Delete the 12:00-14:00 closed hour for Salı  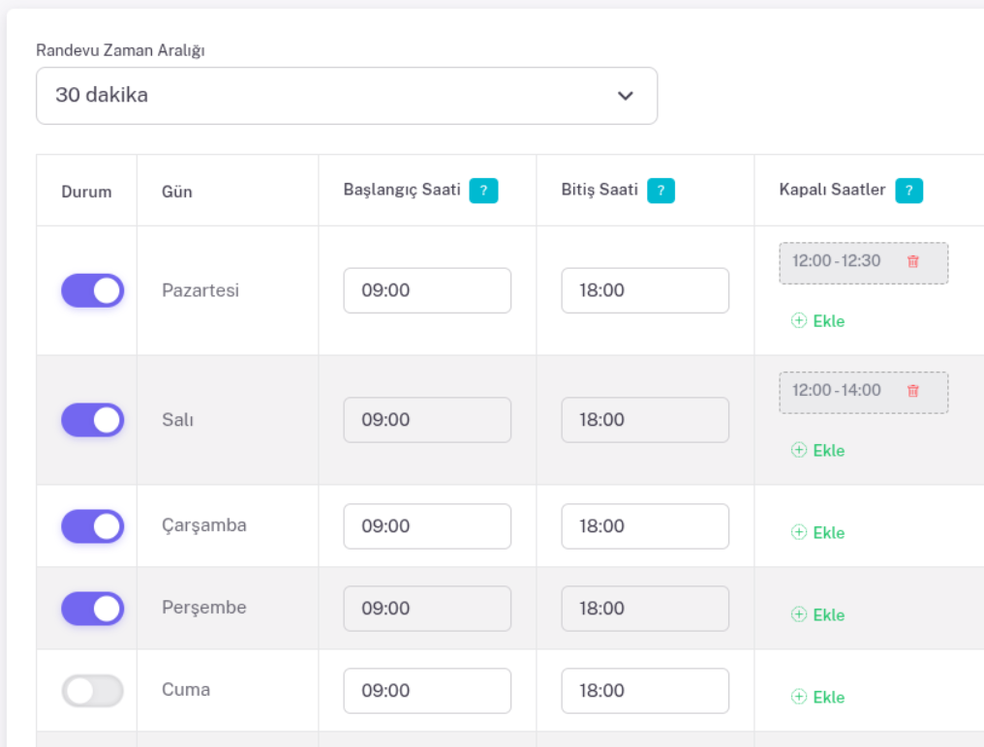pos(912,391)
